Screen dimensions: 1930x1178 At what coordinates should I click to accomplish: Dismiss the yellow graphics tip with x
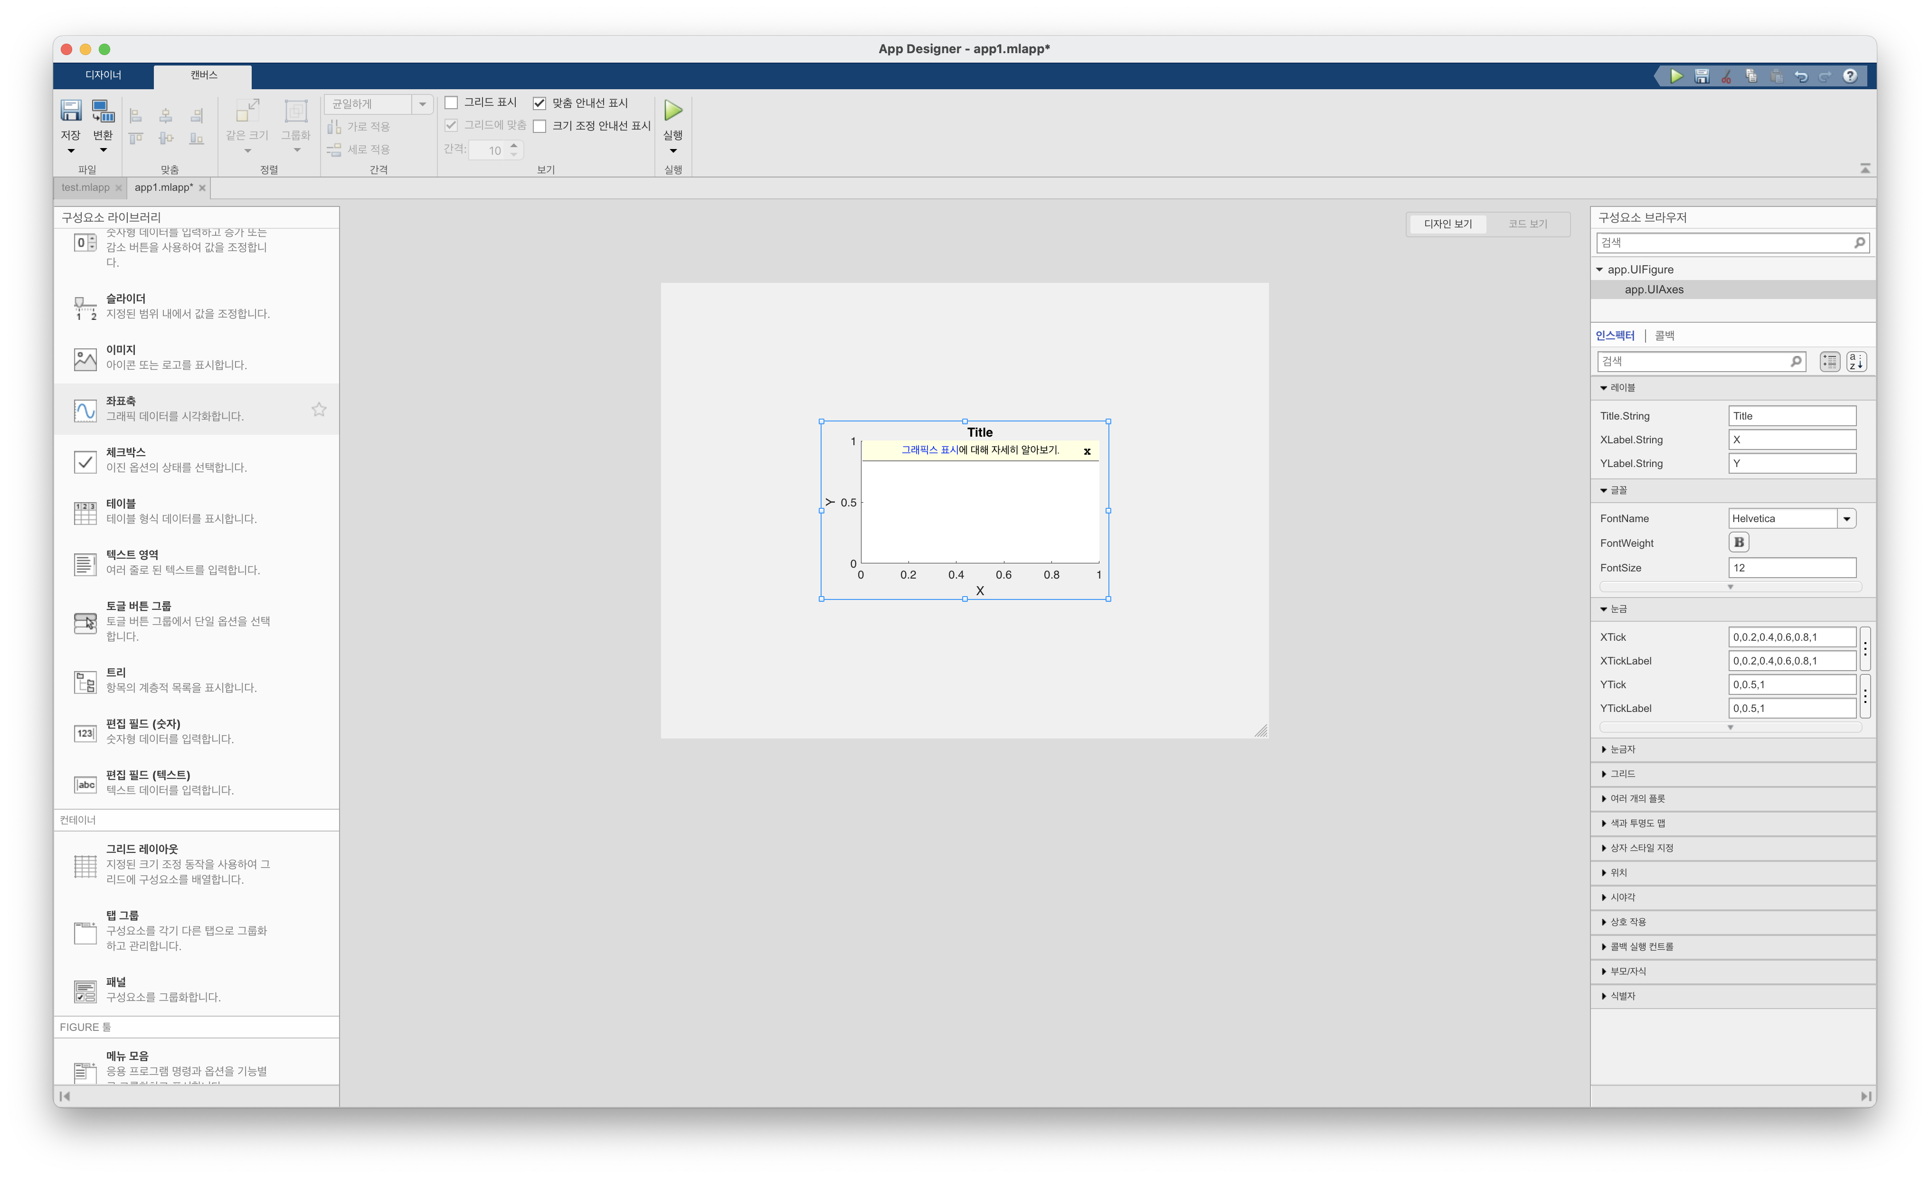pos(1087,452)
